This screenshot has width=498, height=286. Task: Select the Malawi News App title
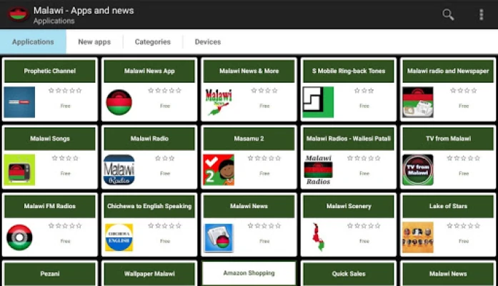[x=149, y=71]
